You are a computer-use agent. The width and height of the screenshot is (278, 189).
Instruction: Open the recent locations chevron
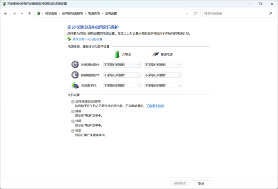click(x=22, y=14)
